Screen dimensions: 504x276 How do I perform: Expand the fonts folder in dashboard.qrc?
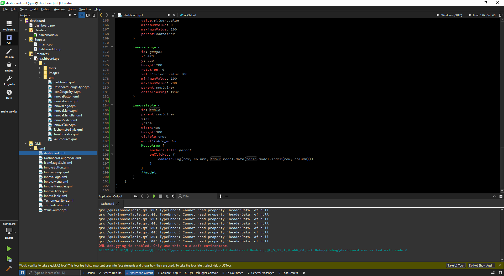[40, 68]
